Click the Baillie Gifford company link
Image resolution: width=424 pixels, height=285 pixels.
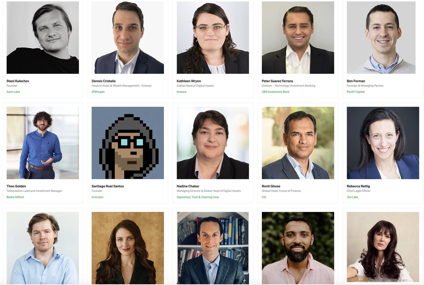pyautogui.click(x=15, y=197)
